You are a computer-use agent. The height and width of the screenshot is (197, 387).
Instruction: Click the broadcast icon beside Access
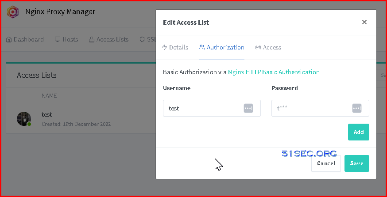[x=258, y=47]
